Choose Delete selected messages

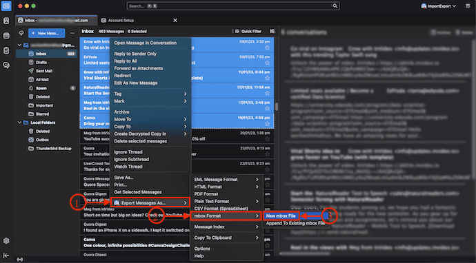(150, 141)
